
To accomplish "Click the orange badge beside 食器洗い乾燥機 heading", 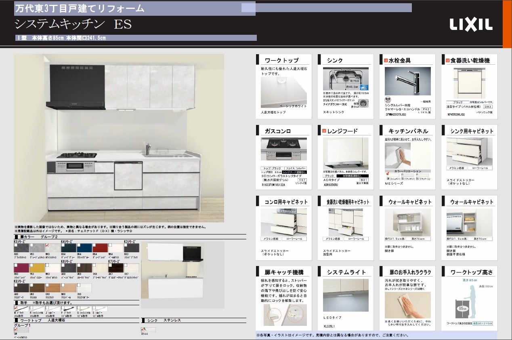I will click(x=447, y=61).
